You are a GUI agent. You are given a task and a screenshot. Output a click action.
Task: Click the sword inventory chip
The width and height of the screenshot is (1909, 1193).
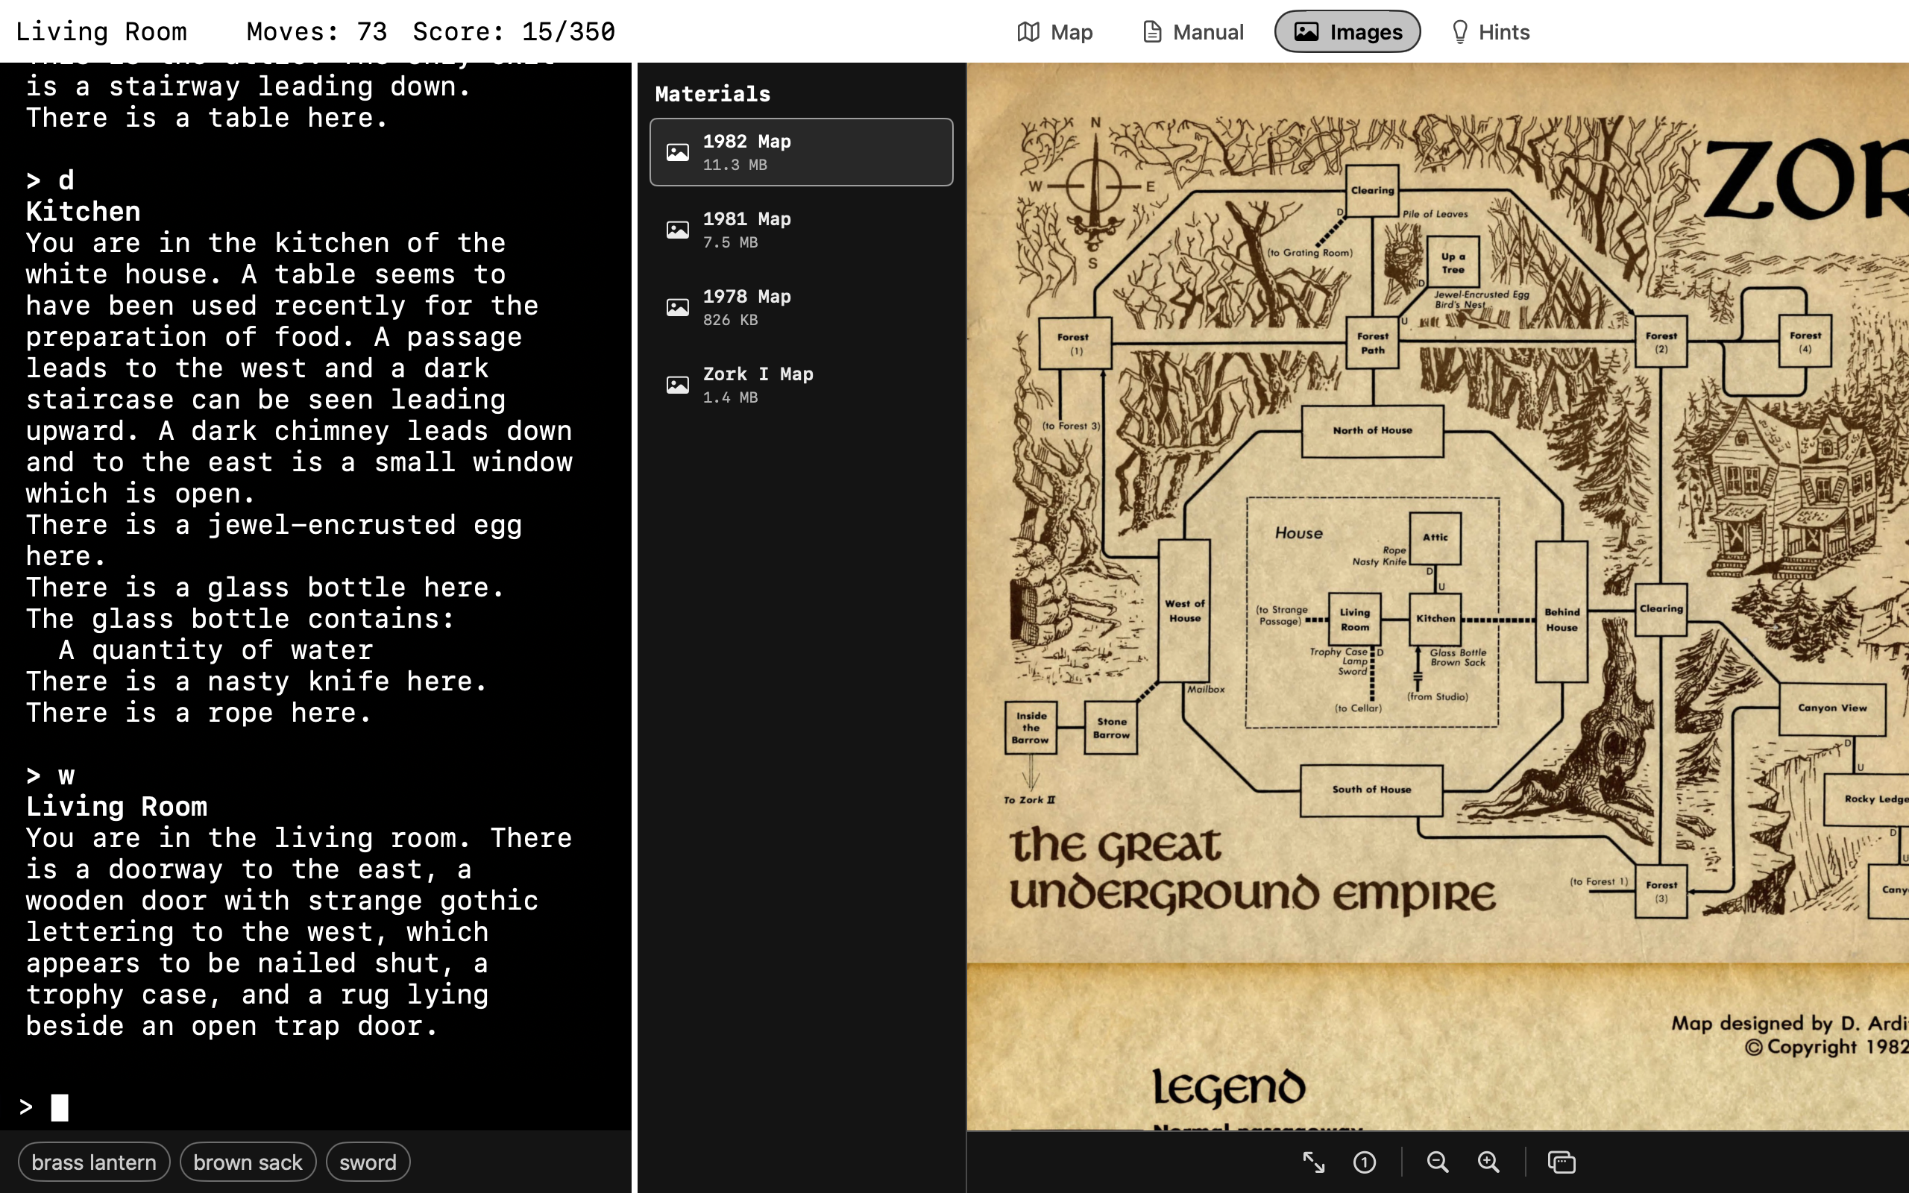click(x=368, y=1162)
